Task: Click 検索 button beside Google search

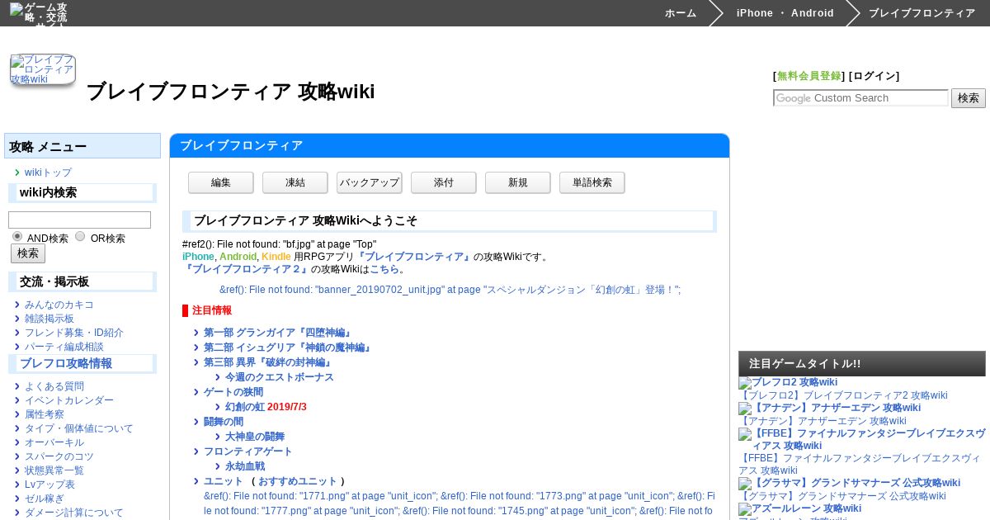Action: pos(969,98)
